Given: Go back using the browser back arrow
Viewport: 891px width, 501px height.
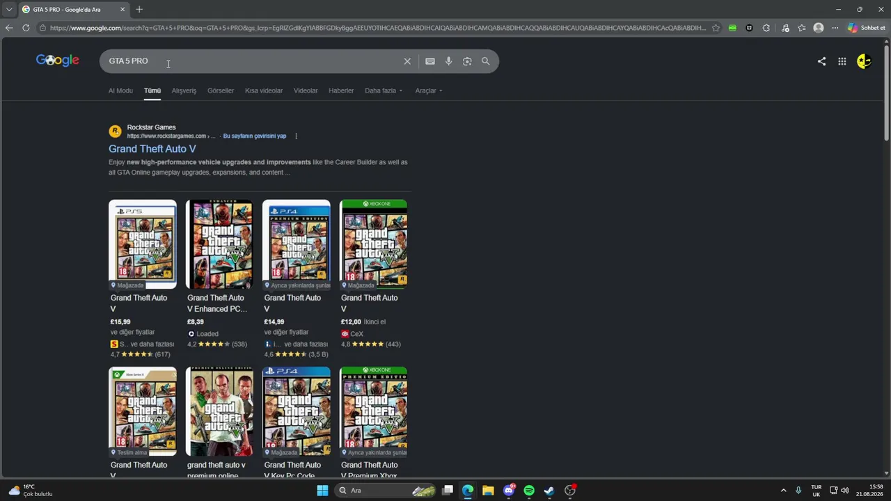Looking at the screenshot, I should pyautogui.click(x=9, y=28).
